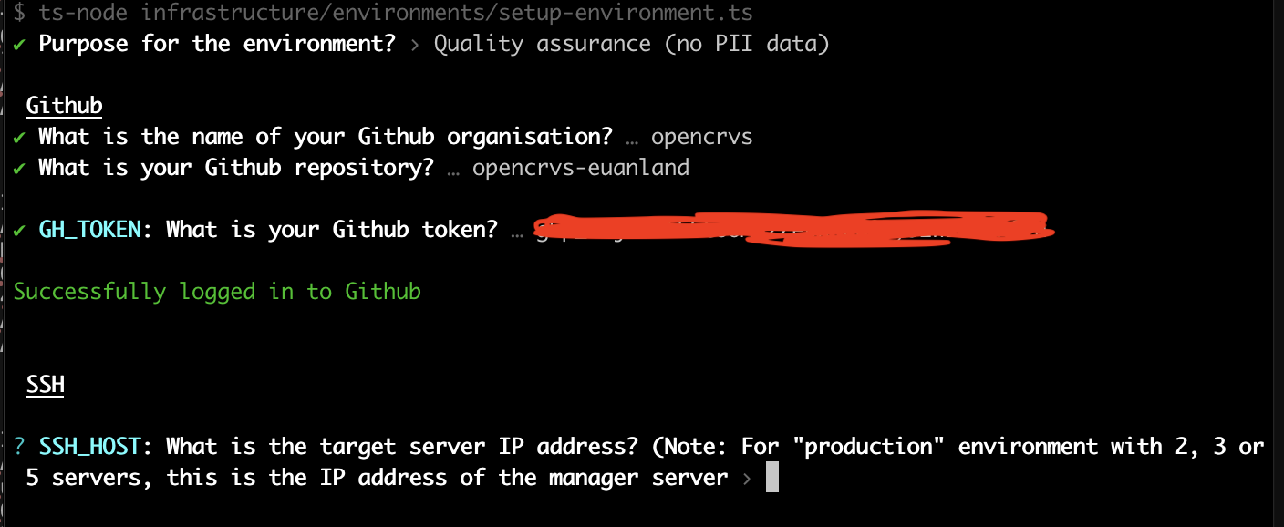Click the underlined Github section heading
Viewport: 1284px width, 527px height.
tap(64, 106)
